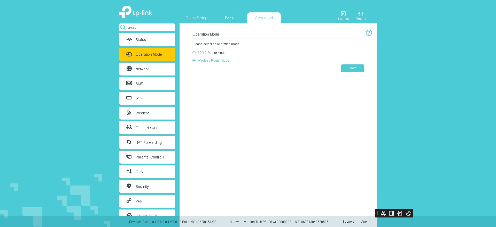This screenshot has width=496, height=227.
Task: Select 3G/4G Router Mode radio button
Action: pos(194,53)
